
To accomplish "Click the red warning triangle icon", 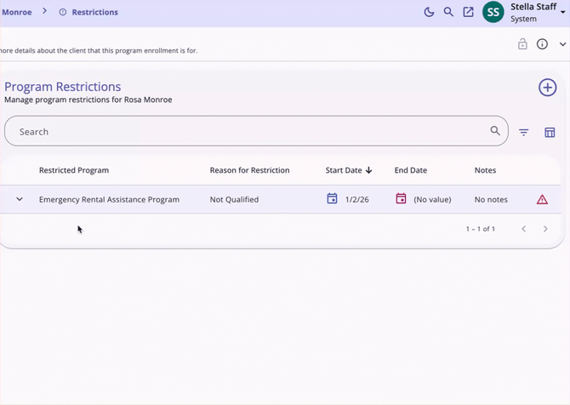I will tap(542, 199).
